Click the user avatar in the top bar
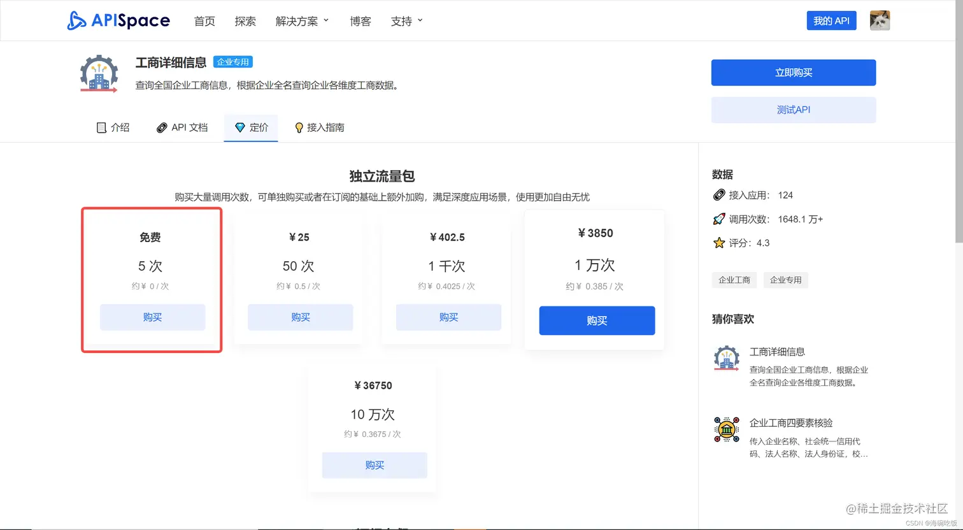963x530 pixels. pyautogui.click(x=880, y=20)
